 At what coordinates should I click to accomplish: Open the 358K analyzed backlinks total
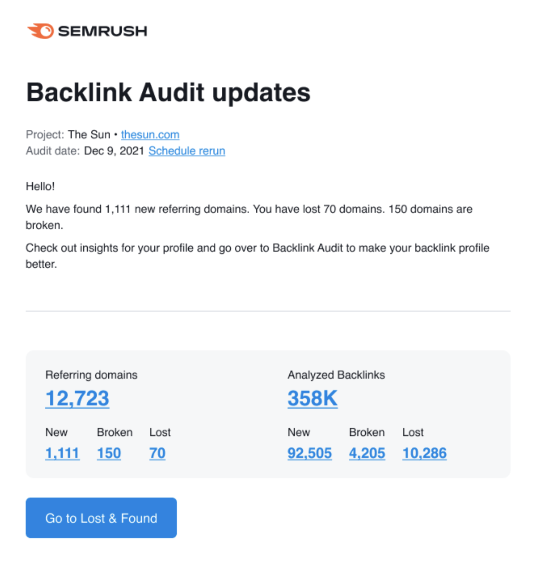tap(312, 398)
